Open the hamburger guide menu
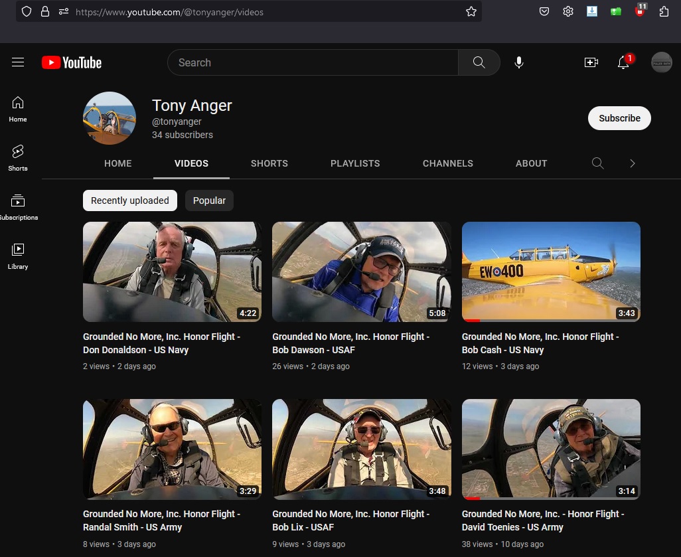681x557 pixels. [18, 62]
